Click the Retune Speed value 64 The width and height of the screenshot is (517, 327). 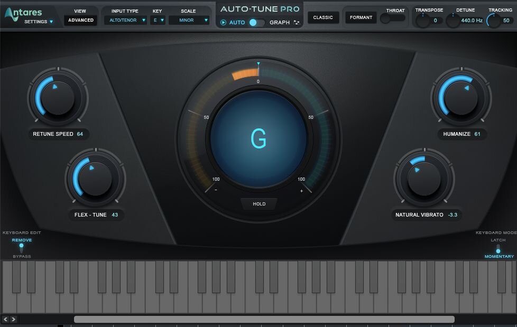point(80,134)
